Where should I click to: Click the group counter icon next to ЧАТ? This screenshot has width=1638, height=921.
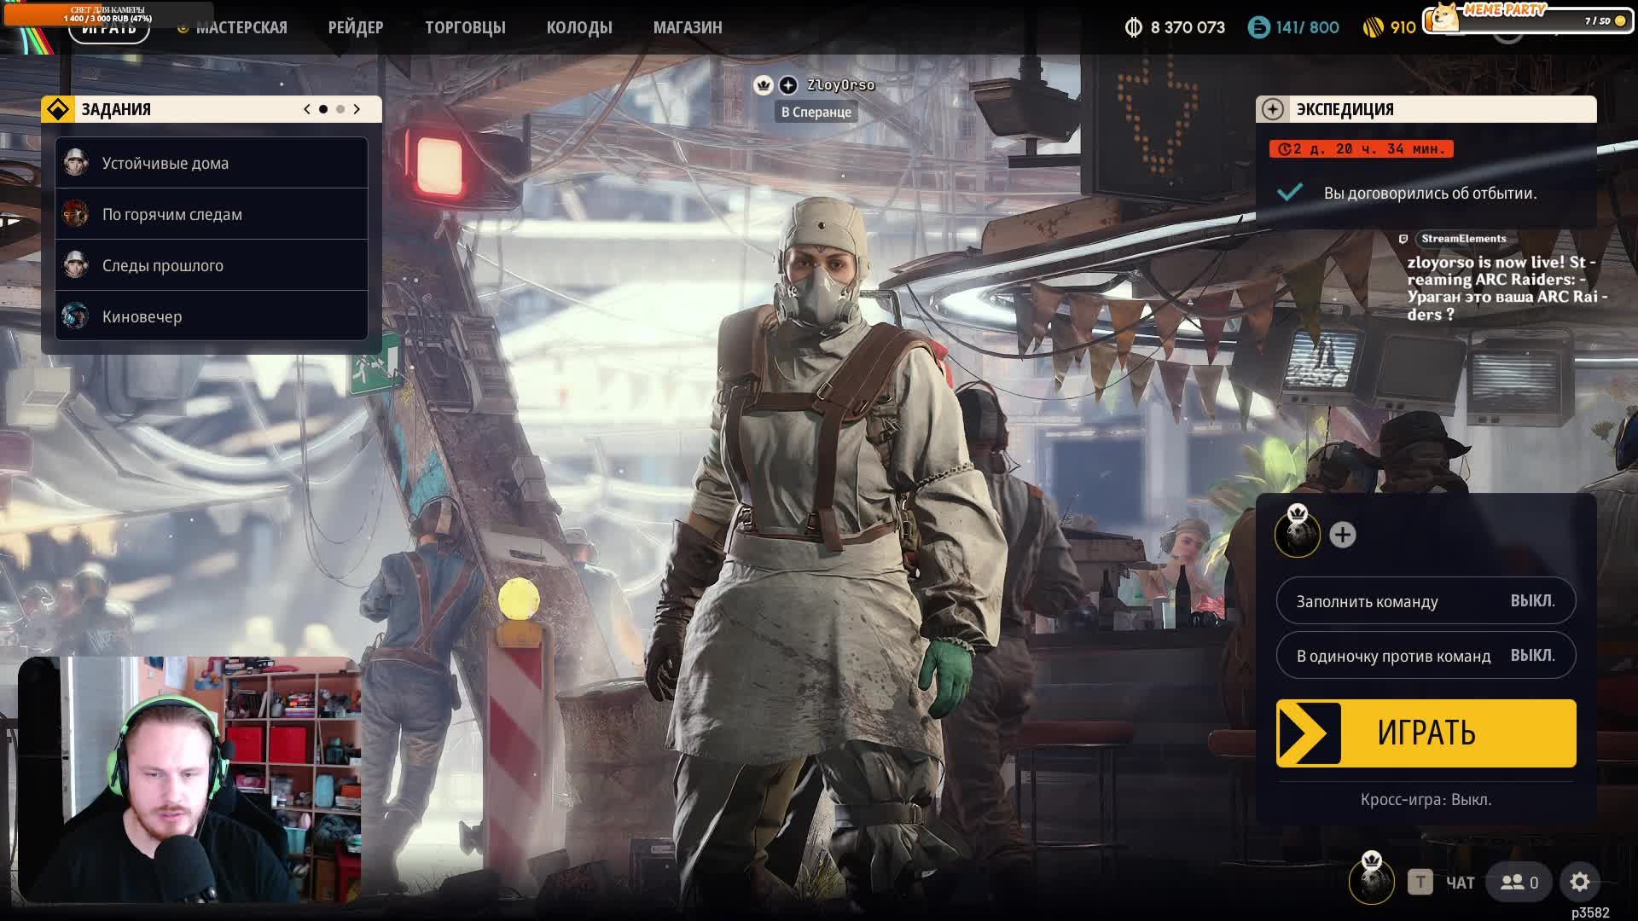[1517, 883]
